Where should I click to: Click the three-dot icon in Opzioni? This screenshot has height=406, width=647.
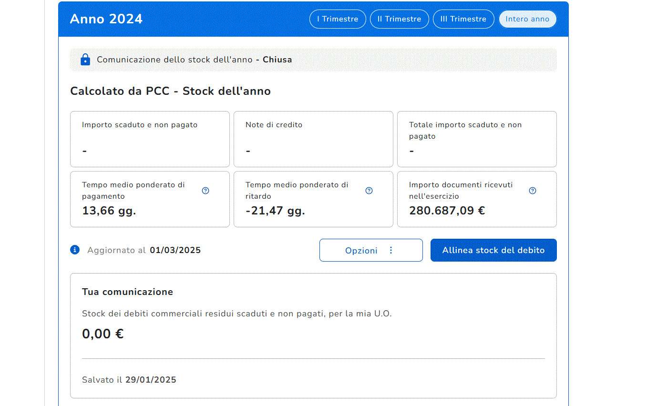click(391, 250)
